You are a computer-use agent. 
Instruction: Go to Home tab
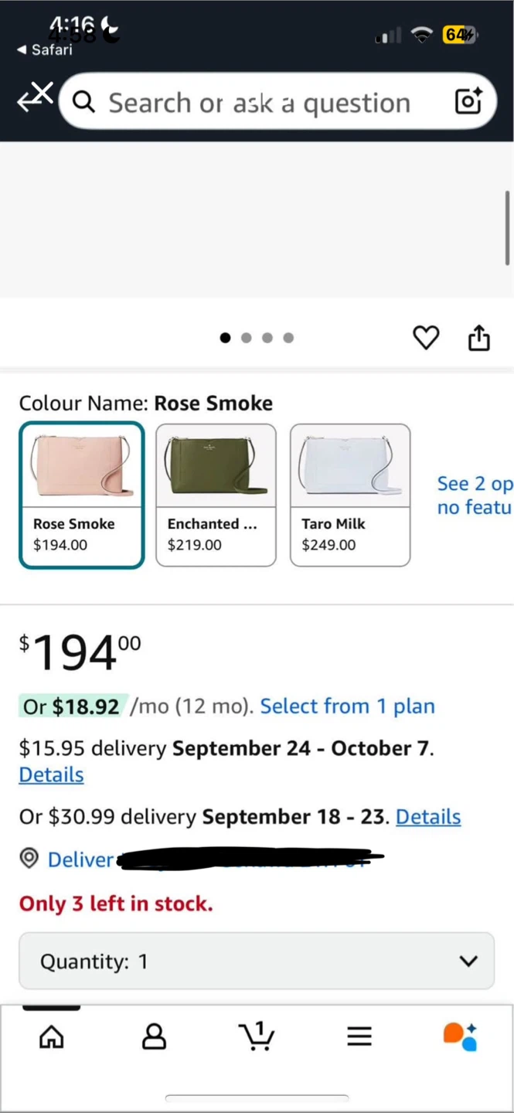click(x=52, y=1036)
